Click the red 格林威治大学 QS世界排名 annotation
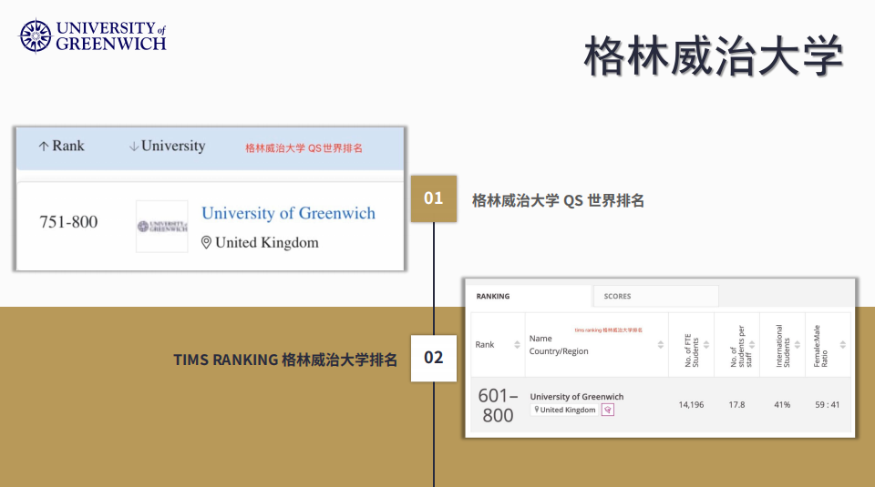Image resolution: width=875 pixels, height=487 pixels. (304, 148)
